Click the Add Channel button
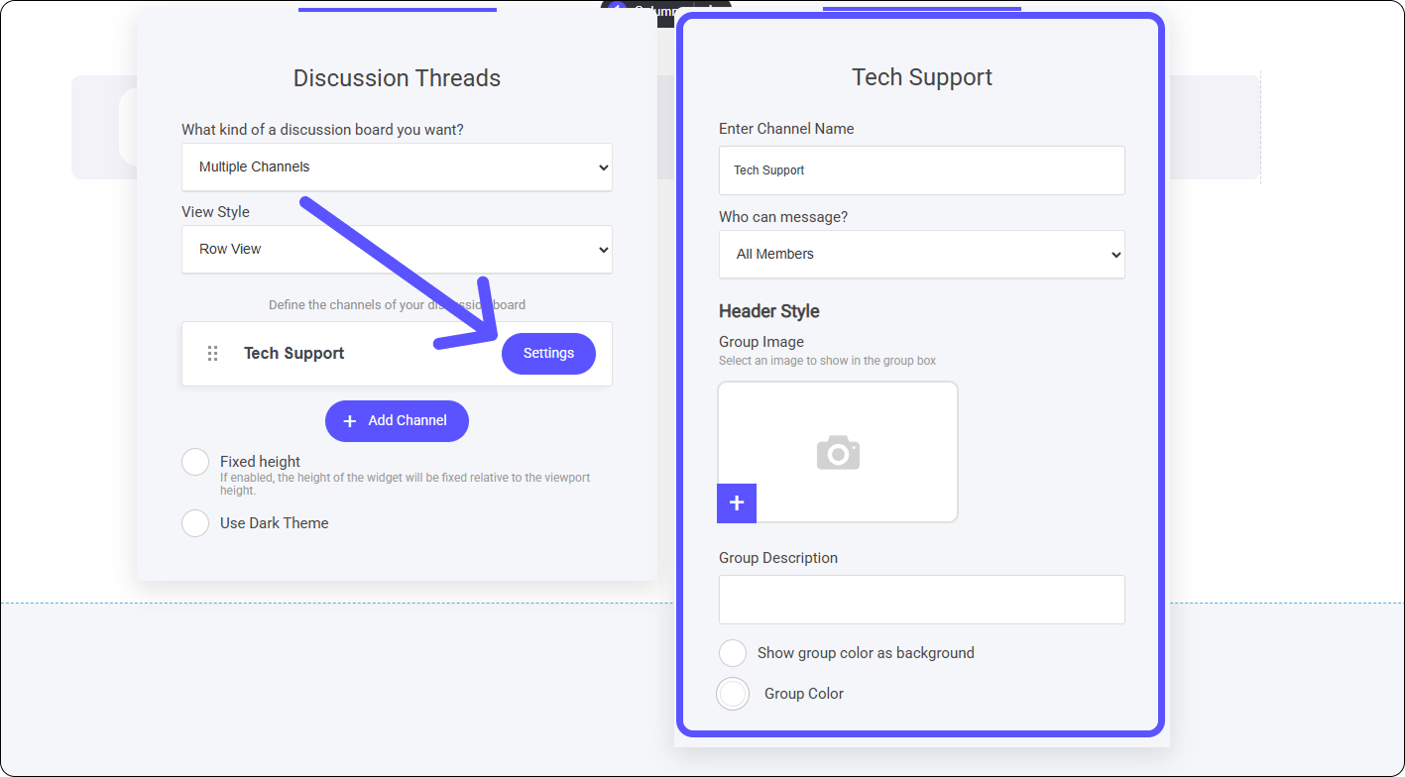The image size is (1405, 777). pos(397,421)
